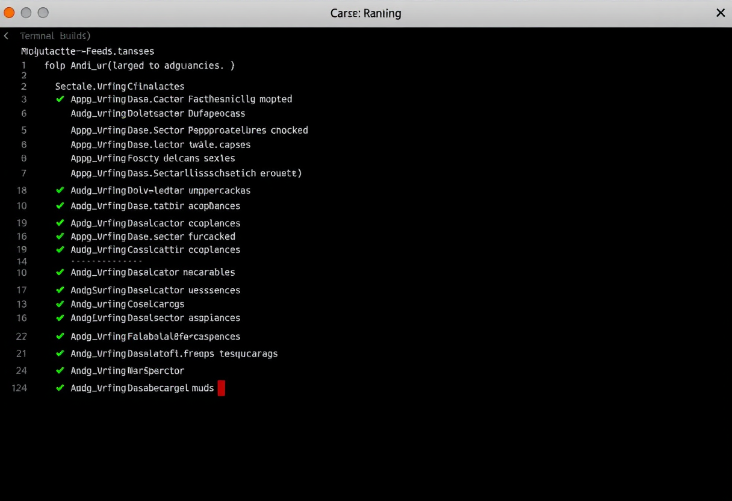
Task: Click checkmark next to Coselcarogs line
Action: tap(60, 304)
